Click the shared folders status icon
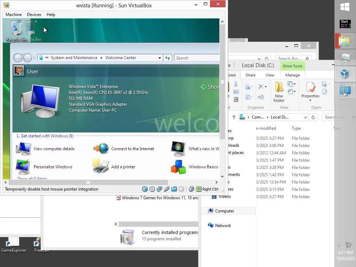The height and width of the screenshot is (267, 356). pyautogui.click(x=174, y=189)
